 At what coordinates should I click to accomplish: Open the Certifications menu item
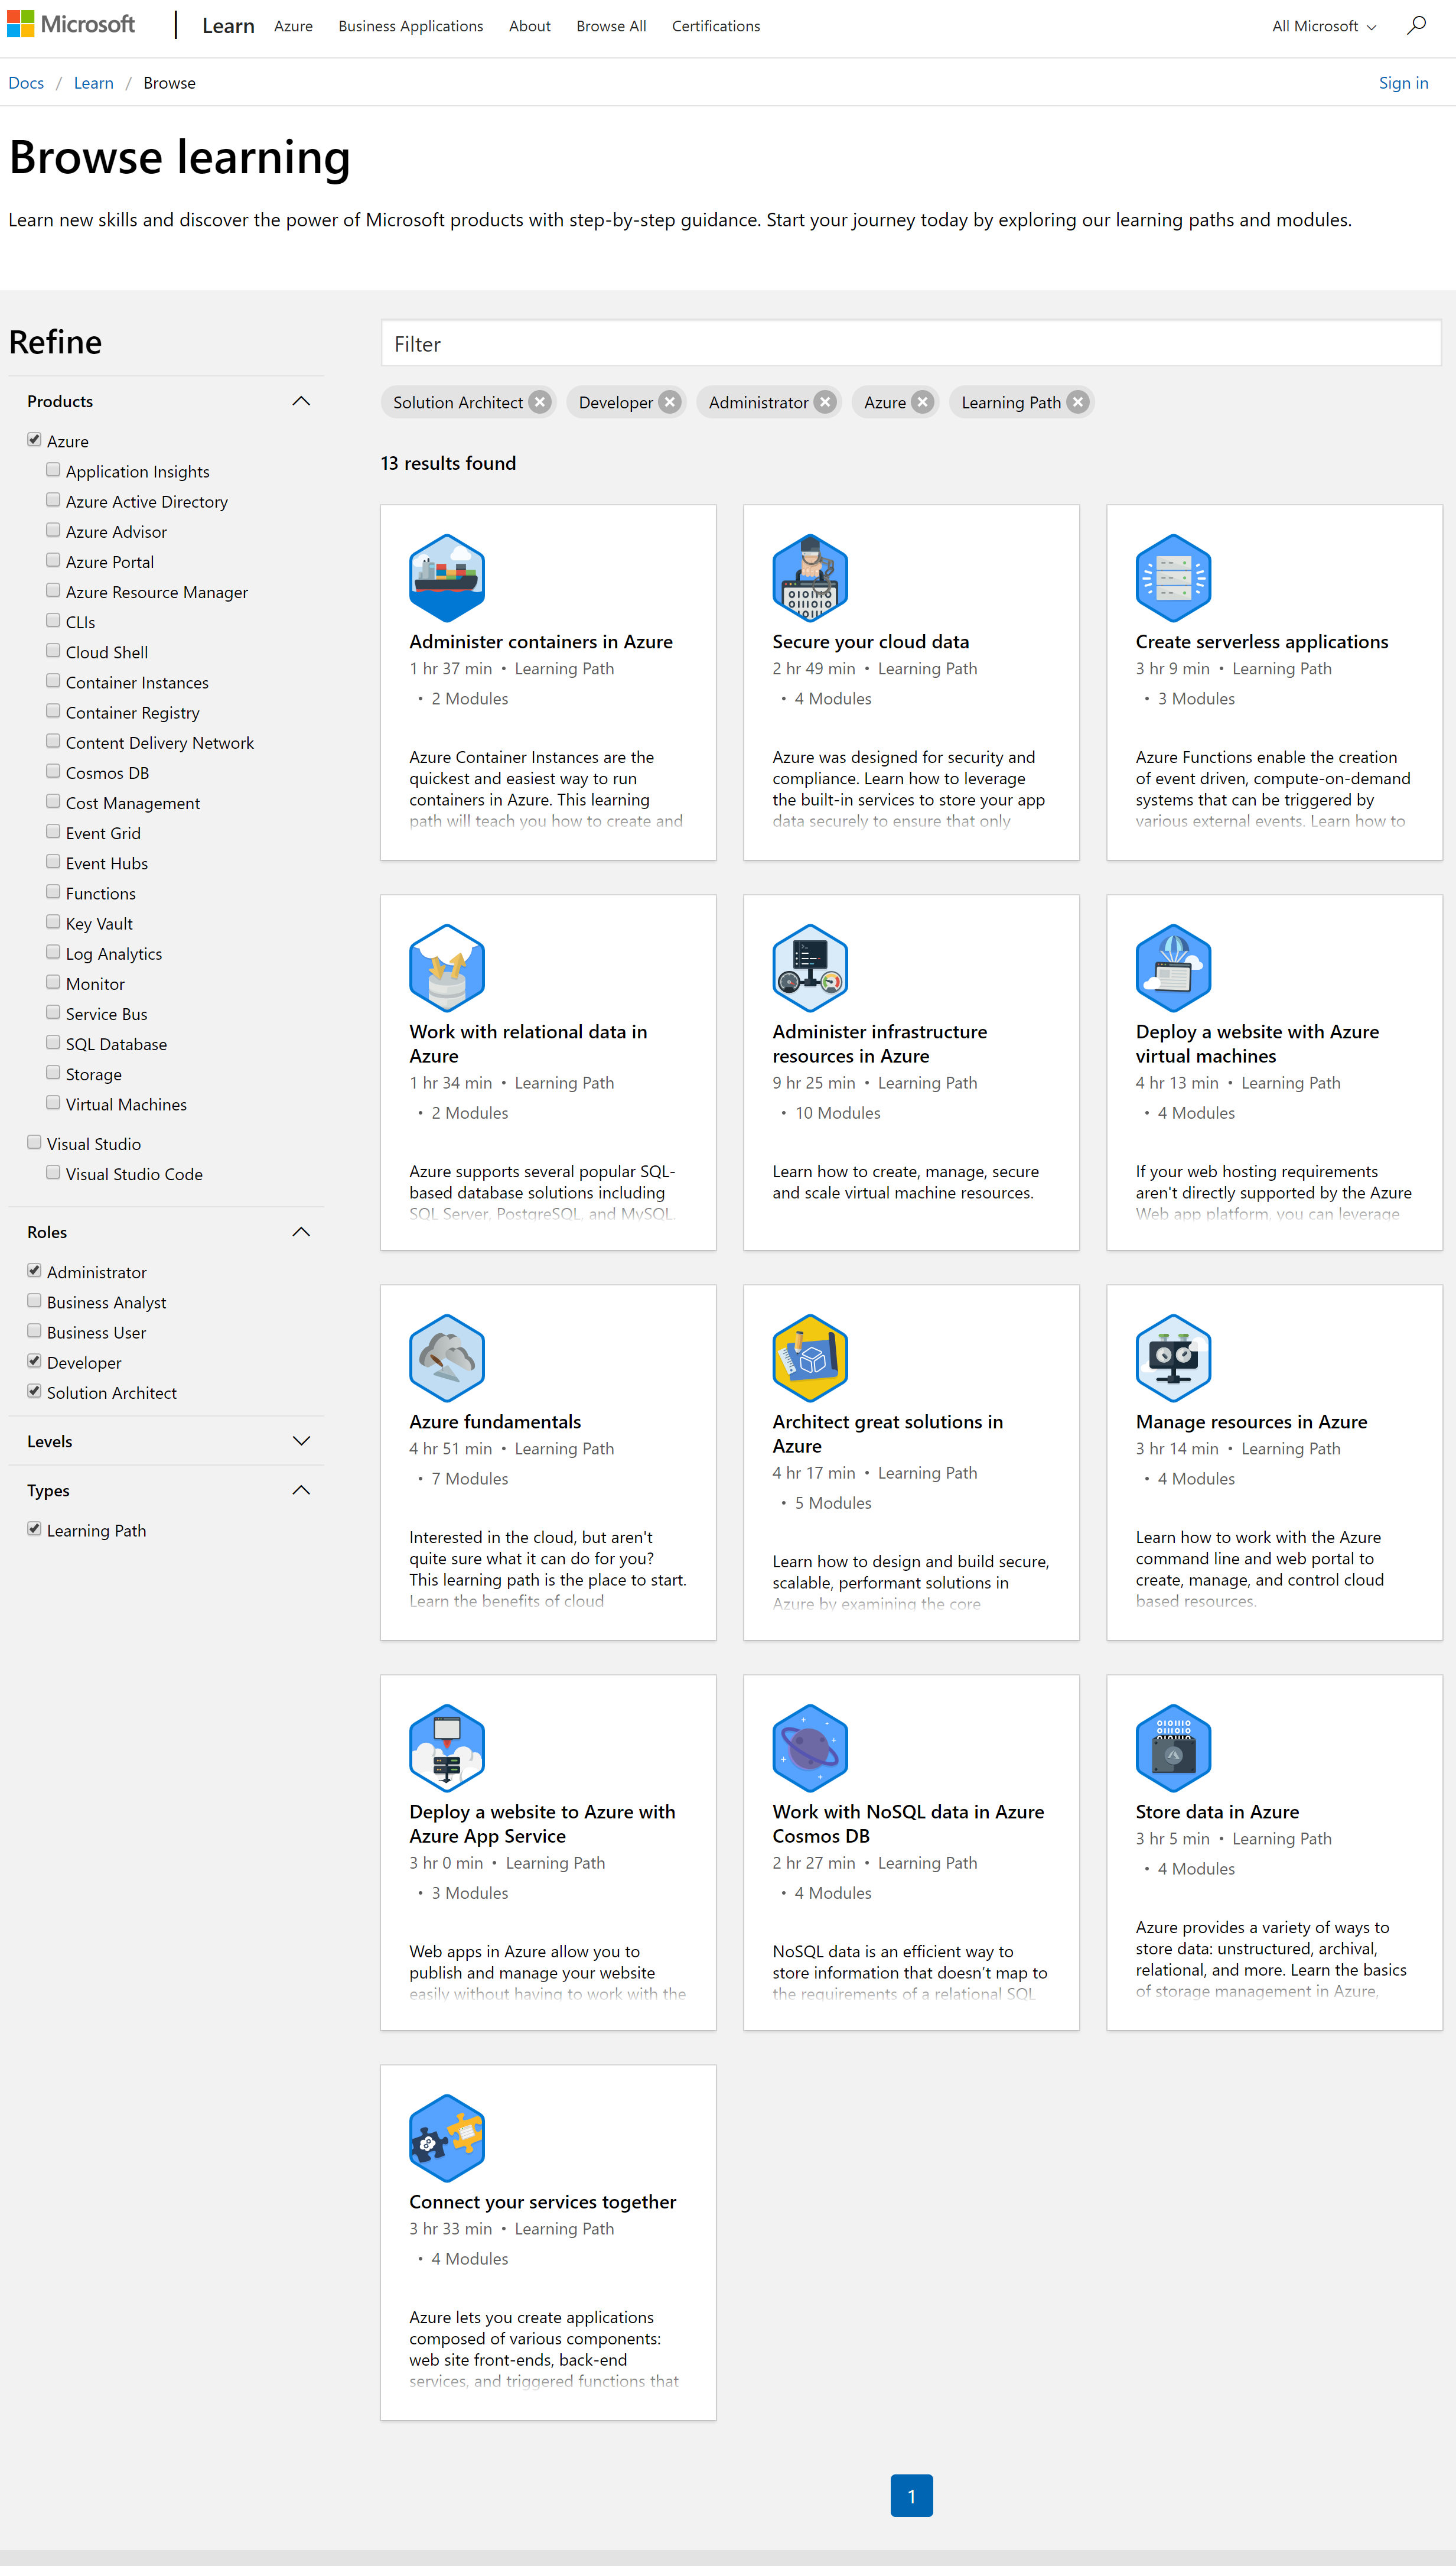[x=715, y=26]
